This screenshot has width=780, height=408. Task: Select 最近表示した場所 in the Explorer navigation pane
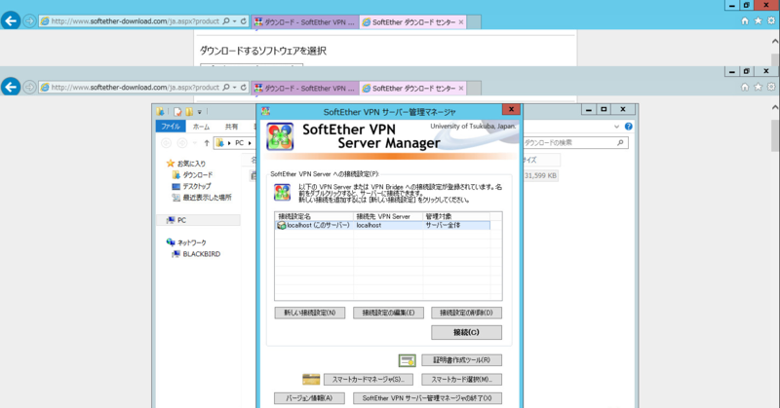[207, 198]
